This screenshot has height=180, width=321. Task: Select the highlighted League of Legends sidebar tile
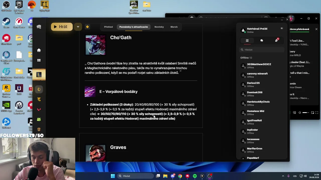tap(39, 74)
